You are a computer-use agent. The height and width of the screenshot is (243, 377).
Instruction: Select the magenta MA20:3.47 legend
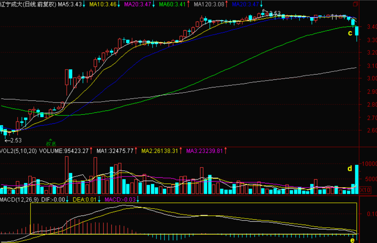(137, 4)
